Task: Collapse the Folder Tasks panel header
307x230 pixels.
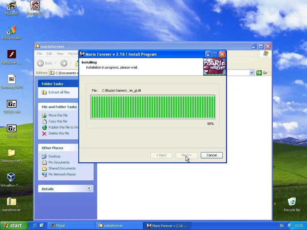Action: pos(58,84)
